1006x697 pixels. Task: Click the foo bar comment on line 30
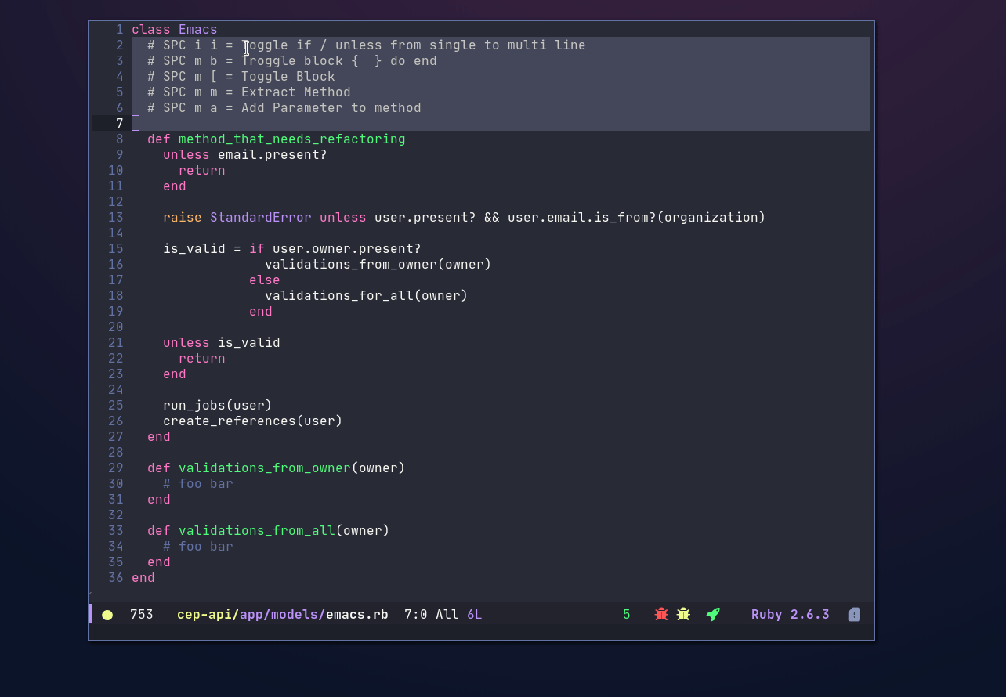point(198,484)
